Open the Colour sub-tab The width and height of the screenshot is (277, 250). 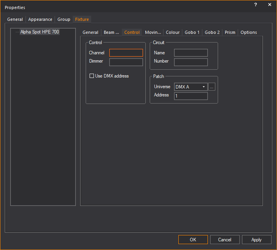coord(172,32)
